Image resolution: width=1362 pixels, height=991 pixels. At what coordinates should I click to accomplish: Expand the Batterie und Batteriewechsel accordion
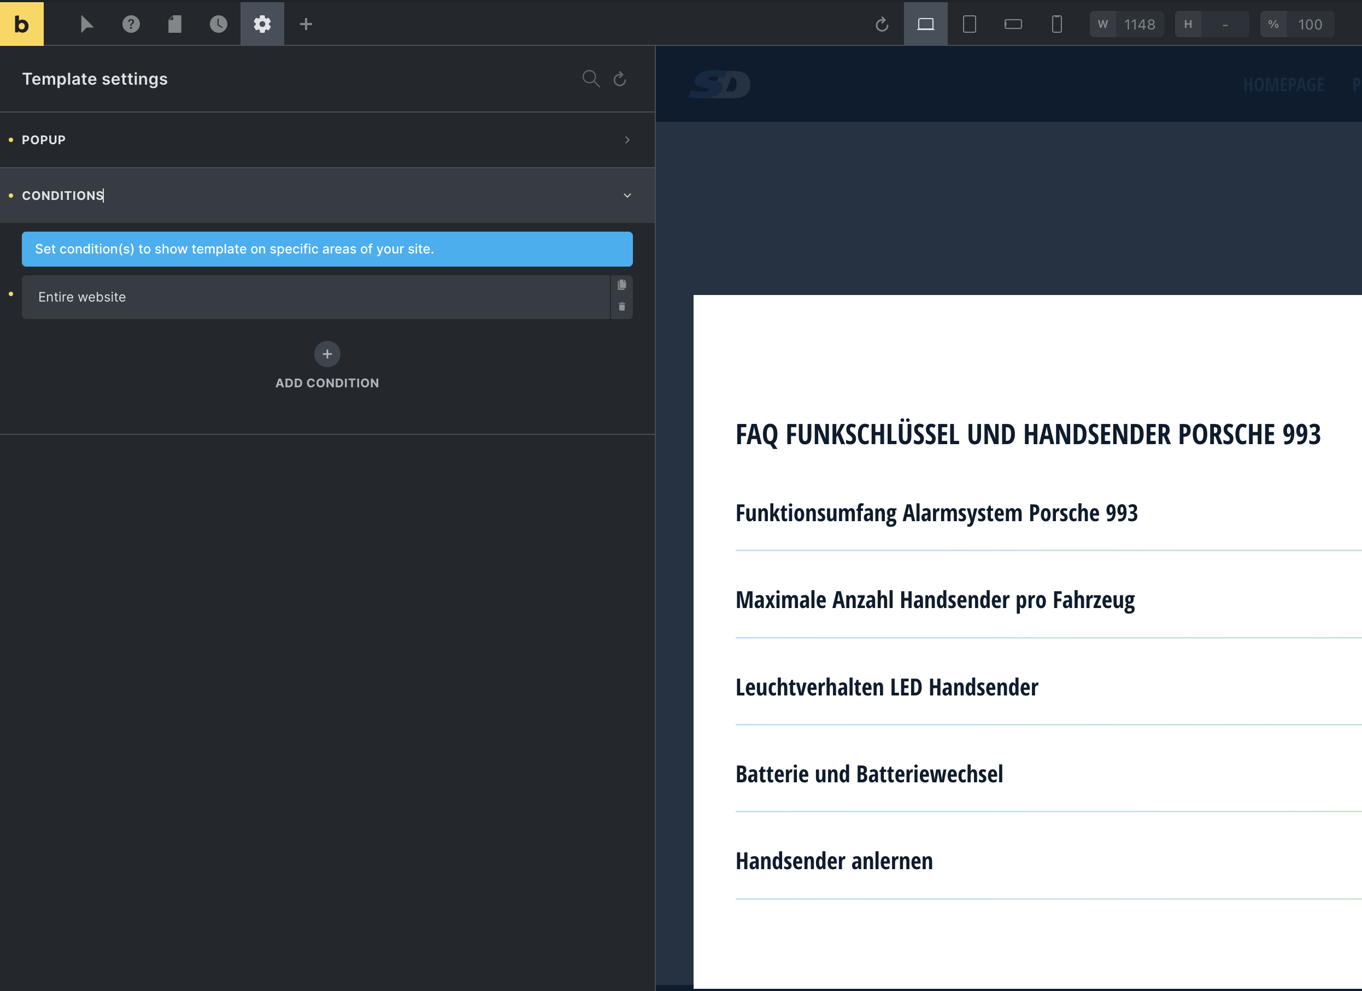869,774
